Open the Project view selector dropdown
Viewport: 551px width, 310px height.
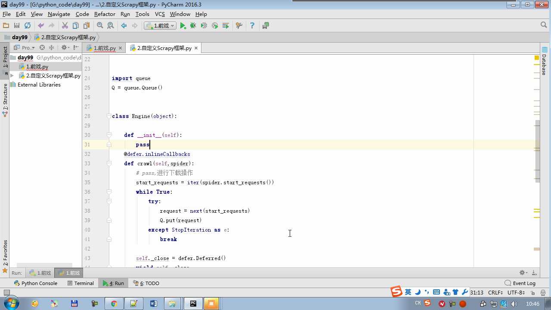[x=25, y=48]
